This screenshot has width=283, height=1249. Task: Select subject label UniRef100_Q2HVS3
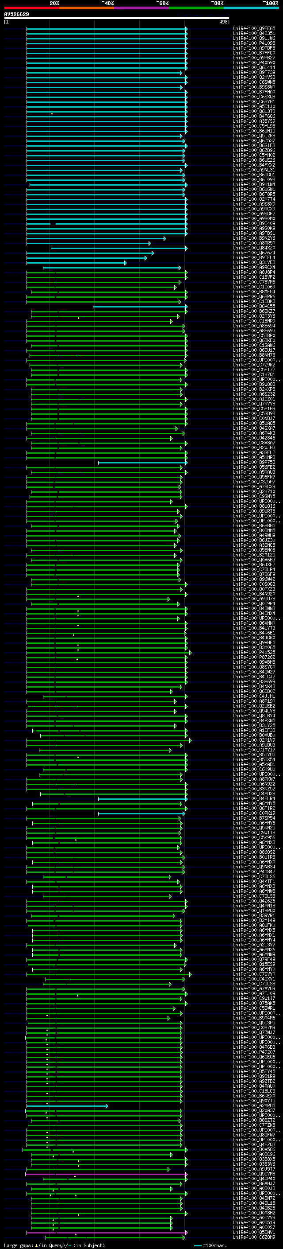tap(254, 78)
